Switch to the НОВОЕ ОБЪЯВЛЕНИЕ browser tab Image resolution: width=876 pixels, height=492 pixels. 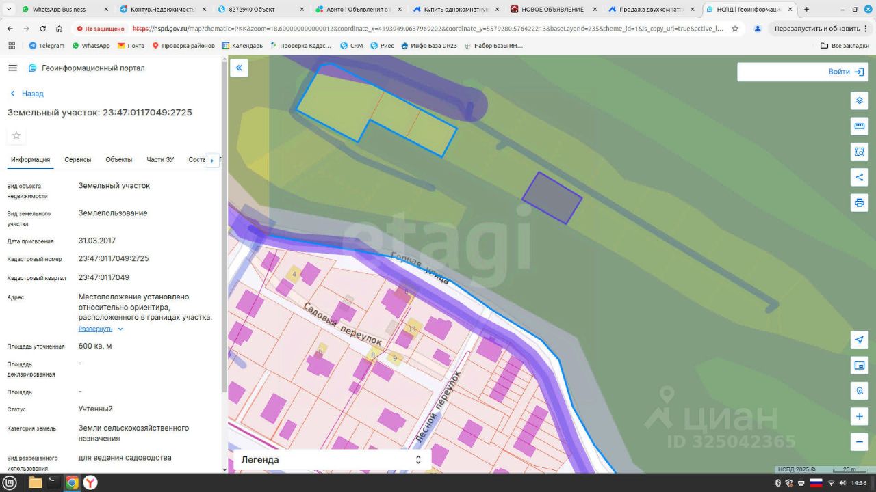554,10
